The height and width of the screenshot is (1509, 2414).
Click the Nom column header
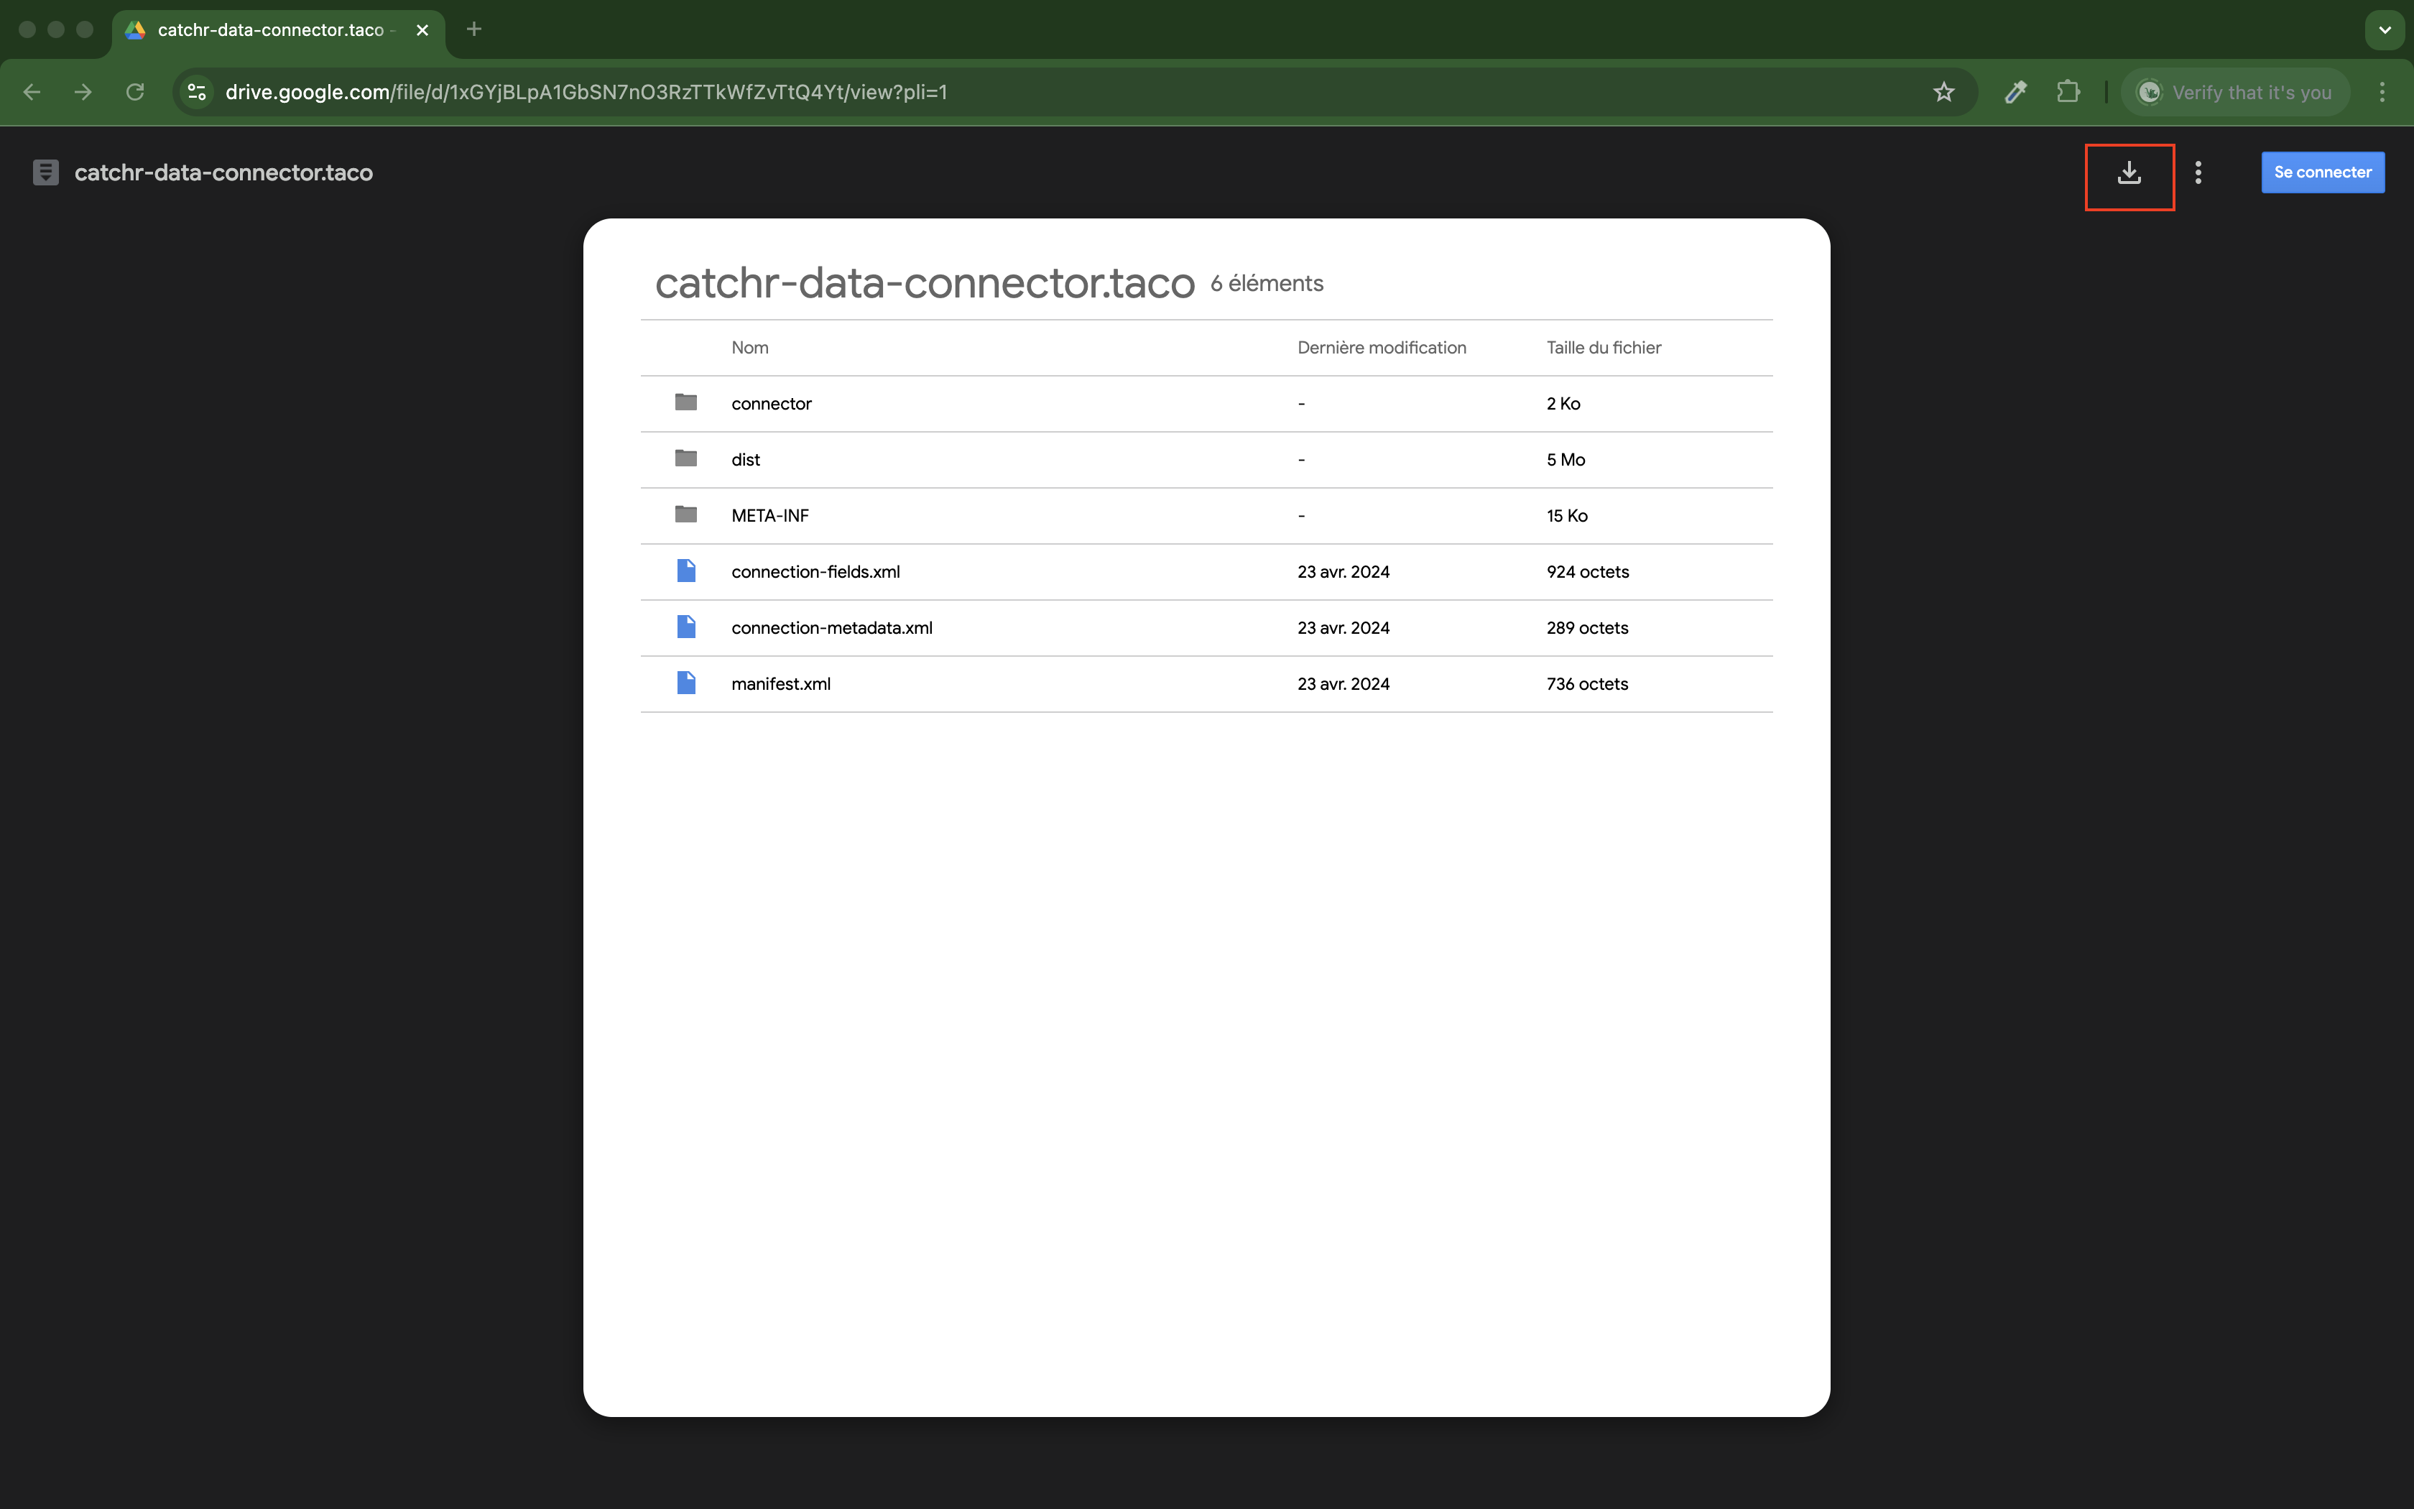point(749,347)
